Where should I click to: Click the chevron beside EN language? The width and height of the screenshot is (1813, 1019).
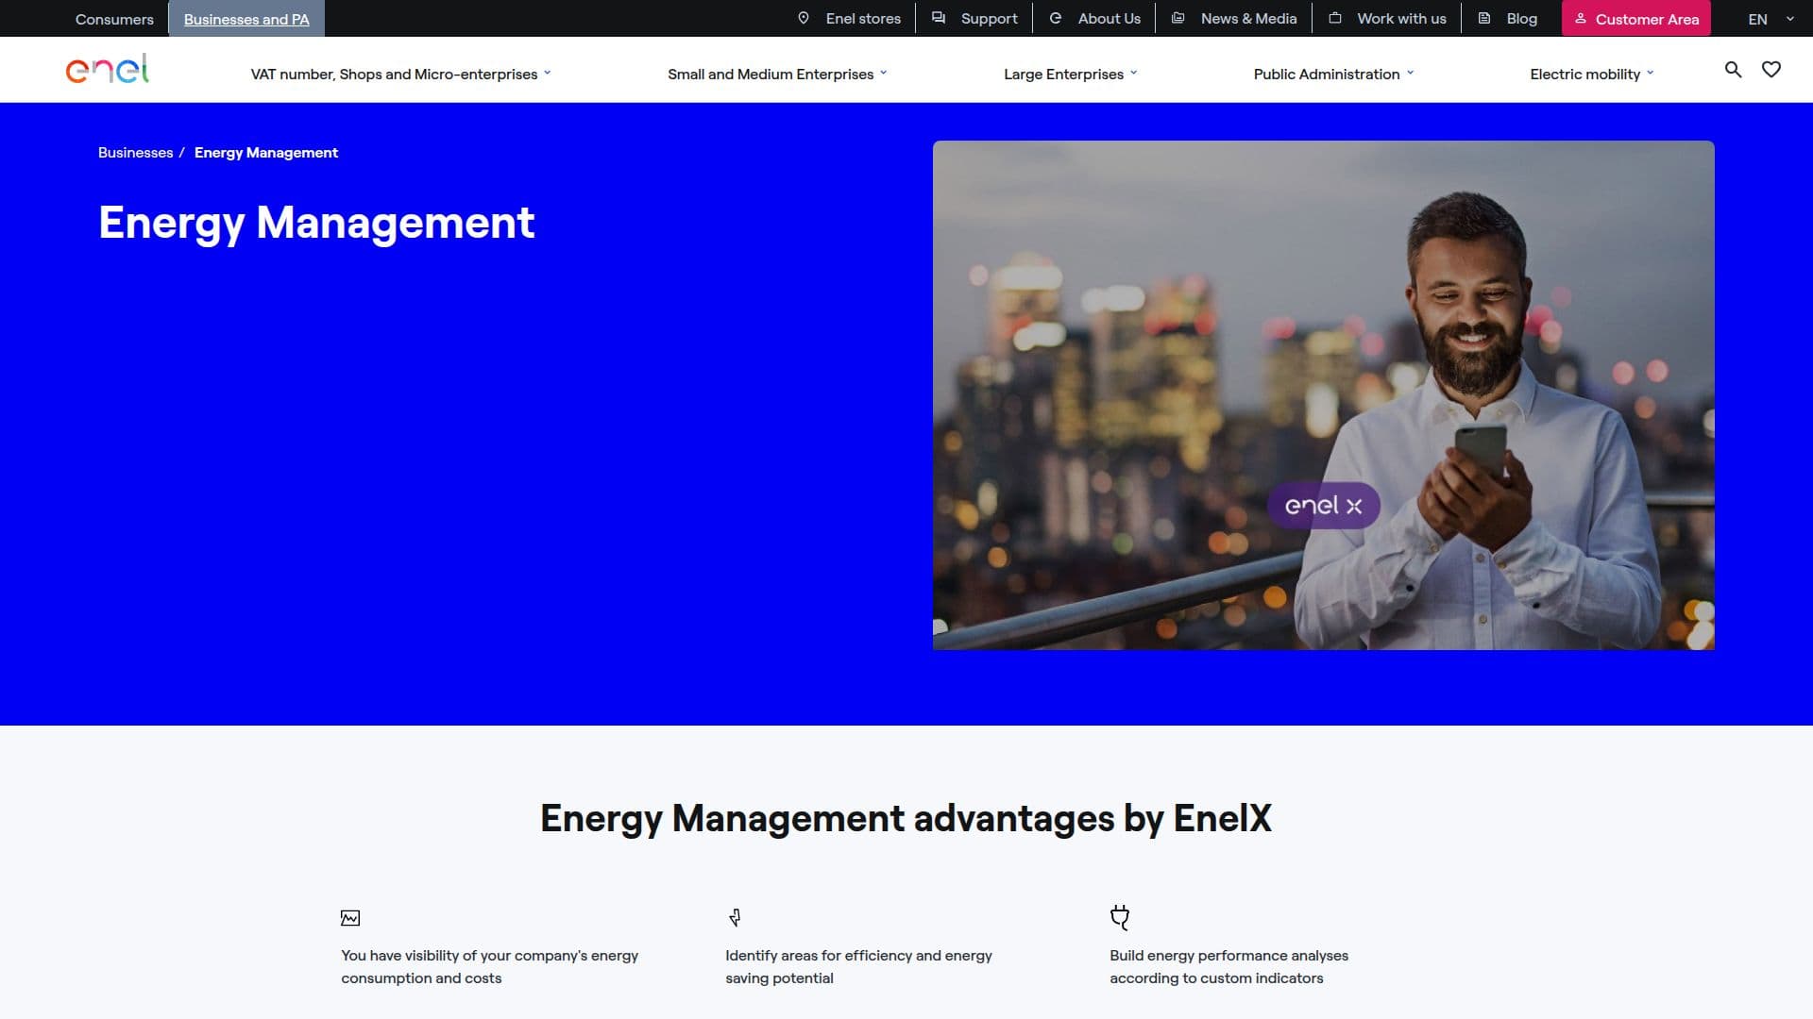[x=1789, y=19]
